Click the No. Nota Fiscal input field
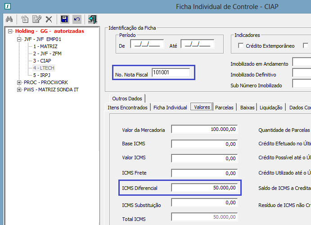This screenshot has width=311, height=225. (171, 72)
